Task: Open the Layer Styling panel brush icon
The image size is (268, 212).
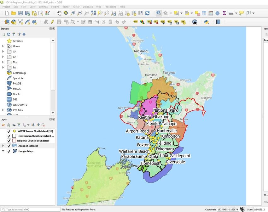Action: point(3,125)
